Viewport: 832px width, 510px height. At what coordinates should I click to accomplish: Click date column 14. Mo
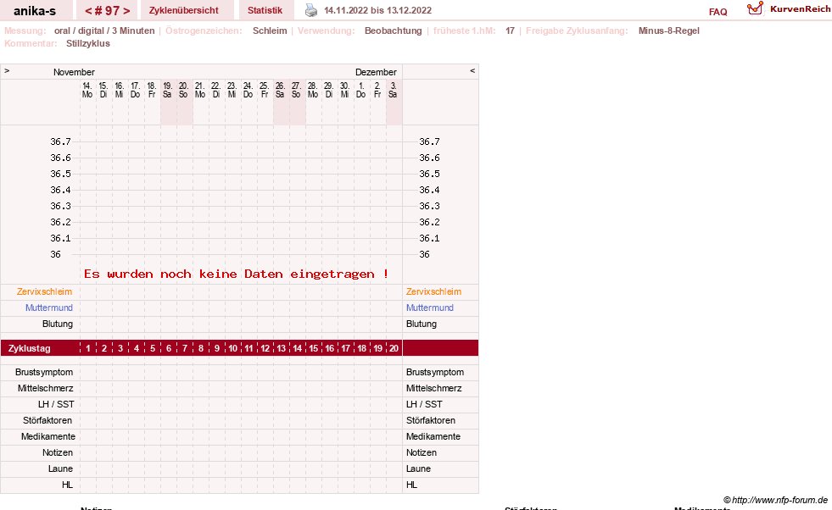[x=87, y=90]
